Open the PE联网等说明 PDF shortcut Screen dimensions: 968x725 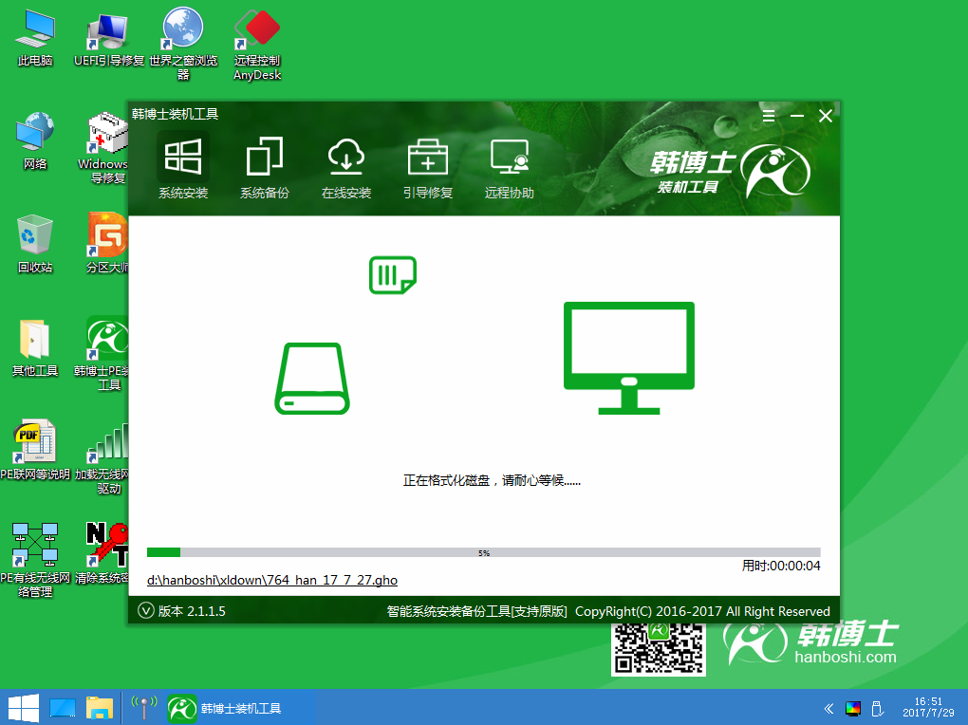[x=35, y=451]
